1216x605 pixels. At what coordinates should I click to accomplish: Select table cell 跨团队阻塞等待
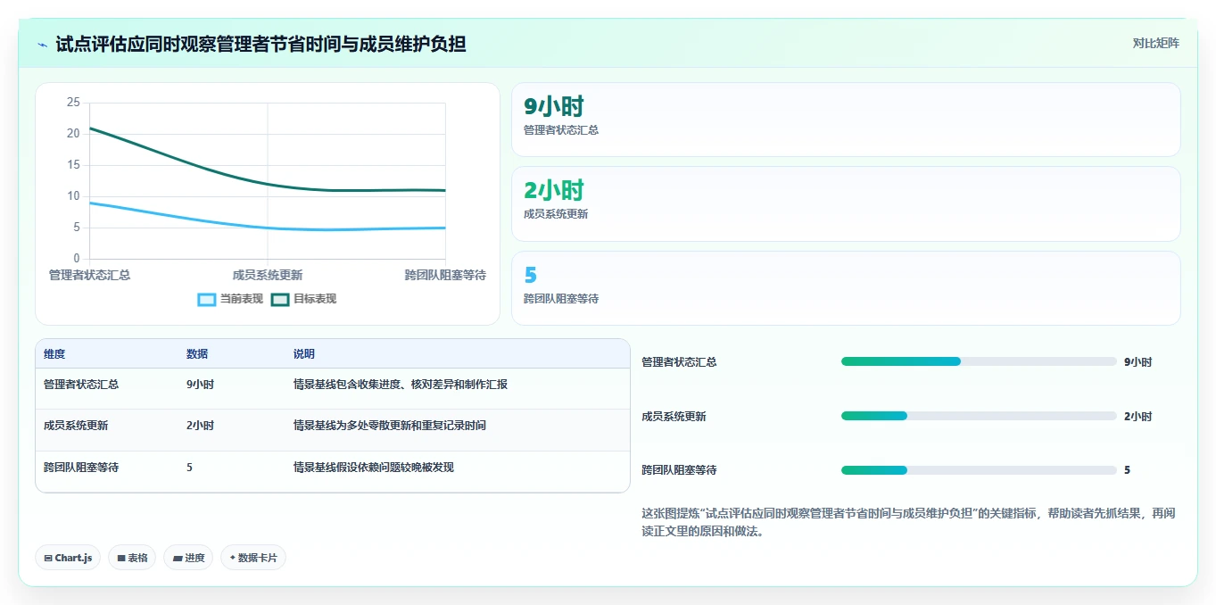(x=81, y=467)
